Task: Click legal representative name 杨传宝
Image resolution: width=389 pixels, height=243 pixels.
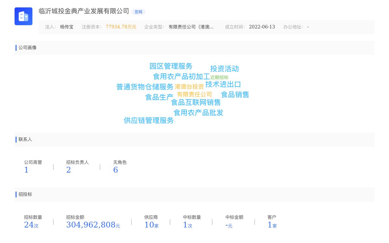Action: (x=66, y=27)
